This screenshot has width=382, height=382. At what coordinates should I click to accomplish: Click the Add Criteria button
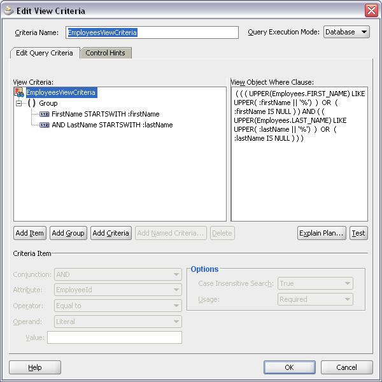111,233
